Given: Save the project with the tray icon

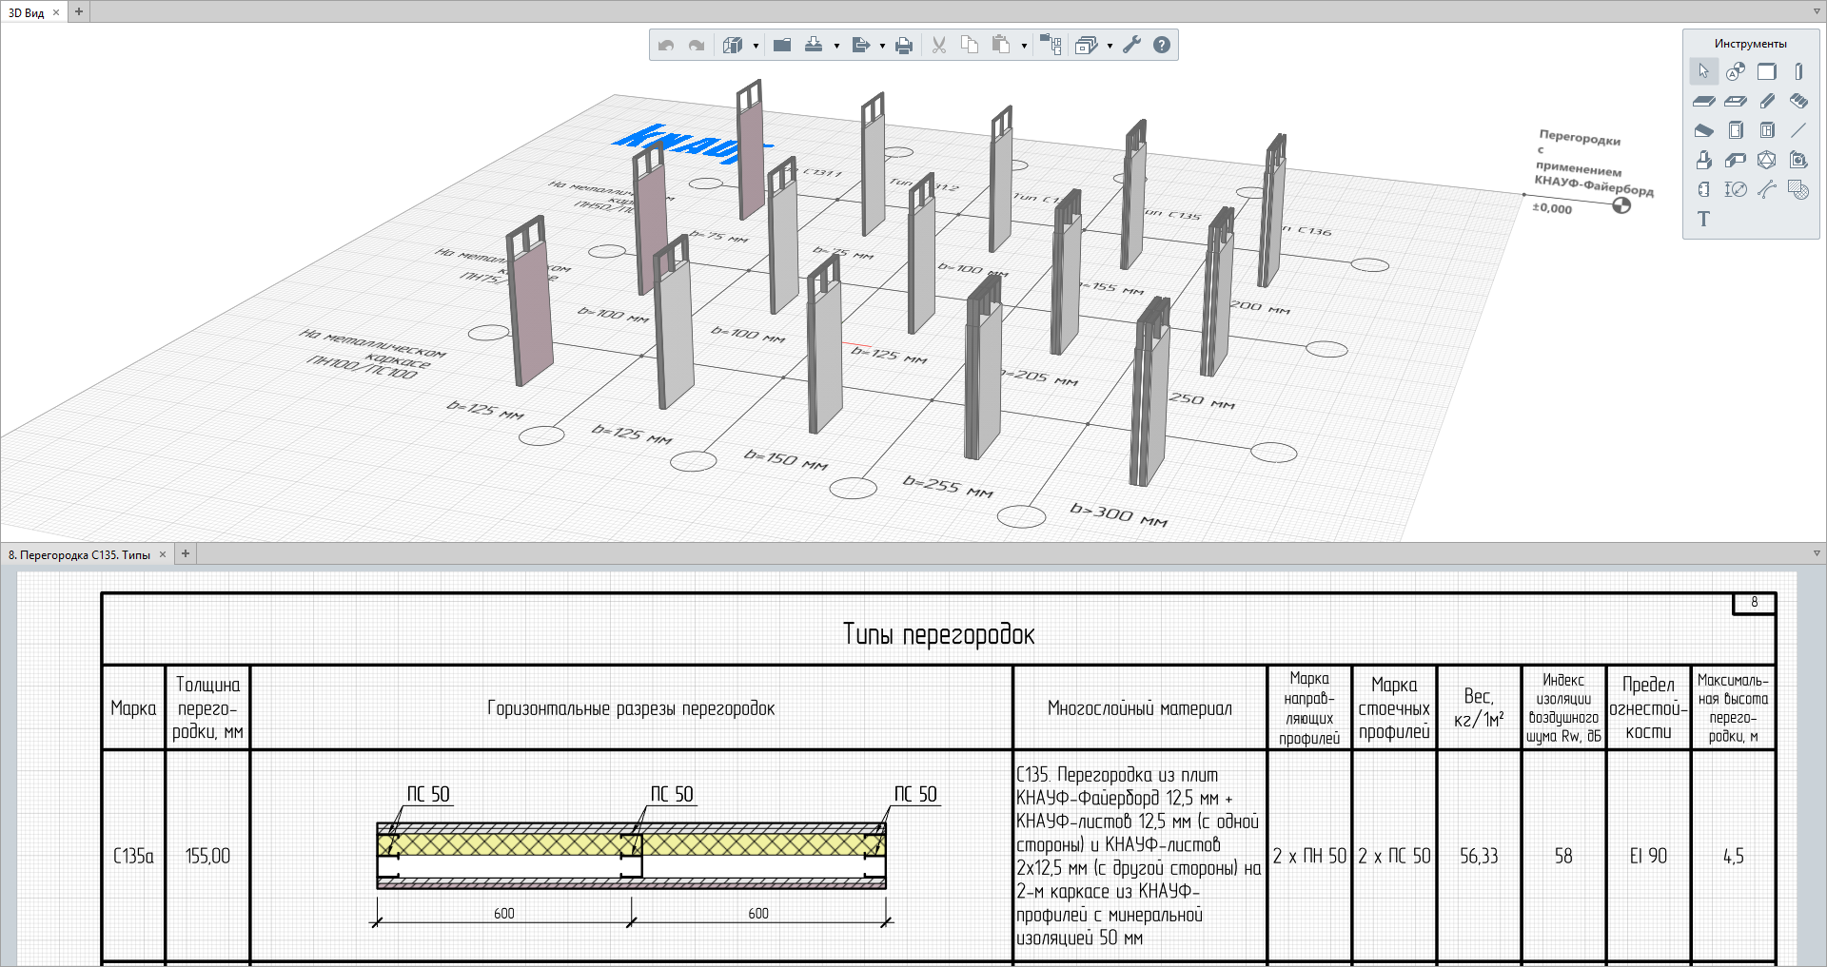Looking at the screenshot, I should coord(814,45).
